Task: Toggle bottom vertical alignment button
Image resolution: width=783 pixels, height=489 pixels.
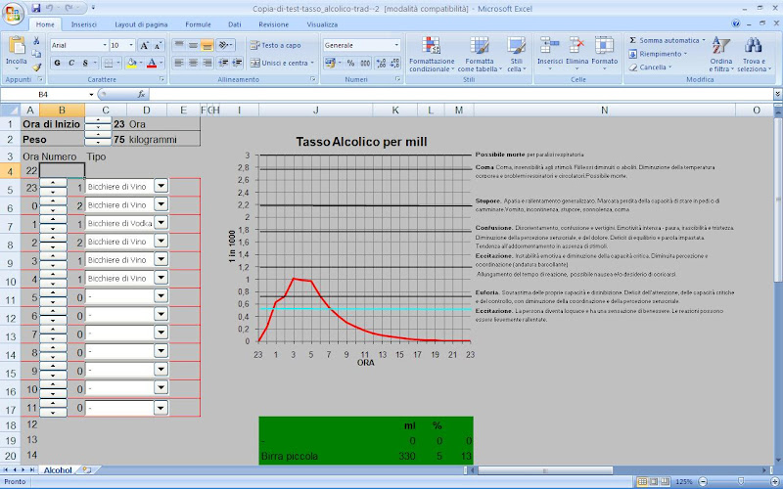Action: pos(207,45)
